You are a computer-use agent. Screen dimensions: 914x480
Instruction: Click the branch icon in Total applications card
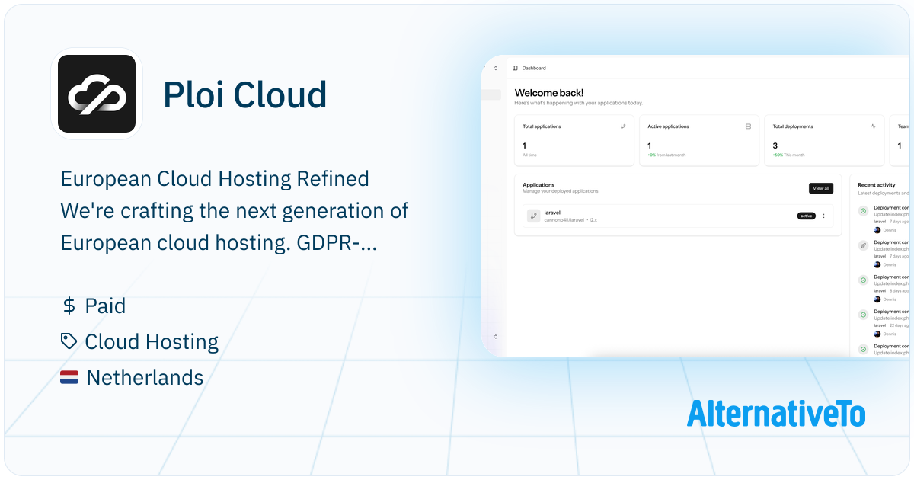coord(623,126)
